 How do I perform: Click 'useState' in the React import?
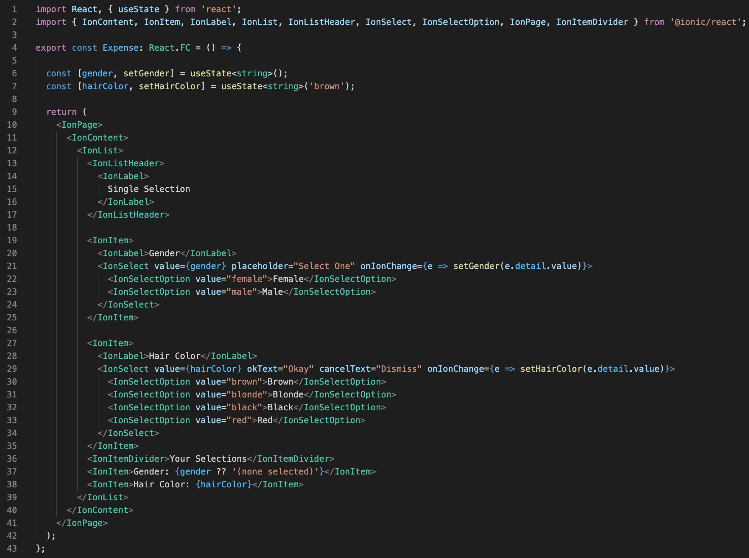coord(139,9)
